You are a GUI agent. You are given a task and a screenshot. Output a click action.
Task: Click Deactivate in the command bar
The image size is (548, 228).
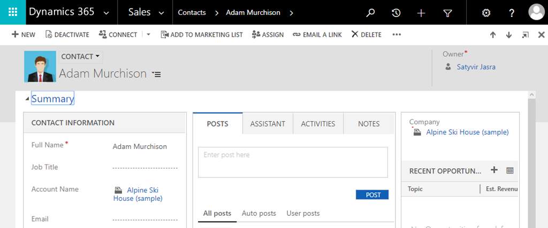[x=67, y=35]
